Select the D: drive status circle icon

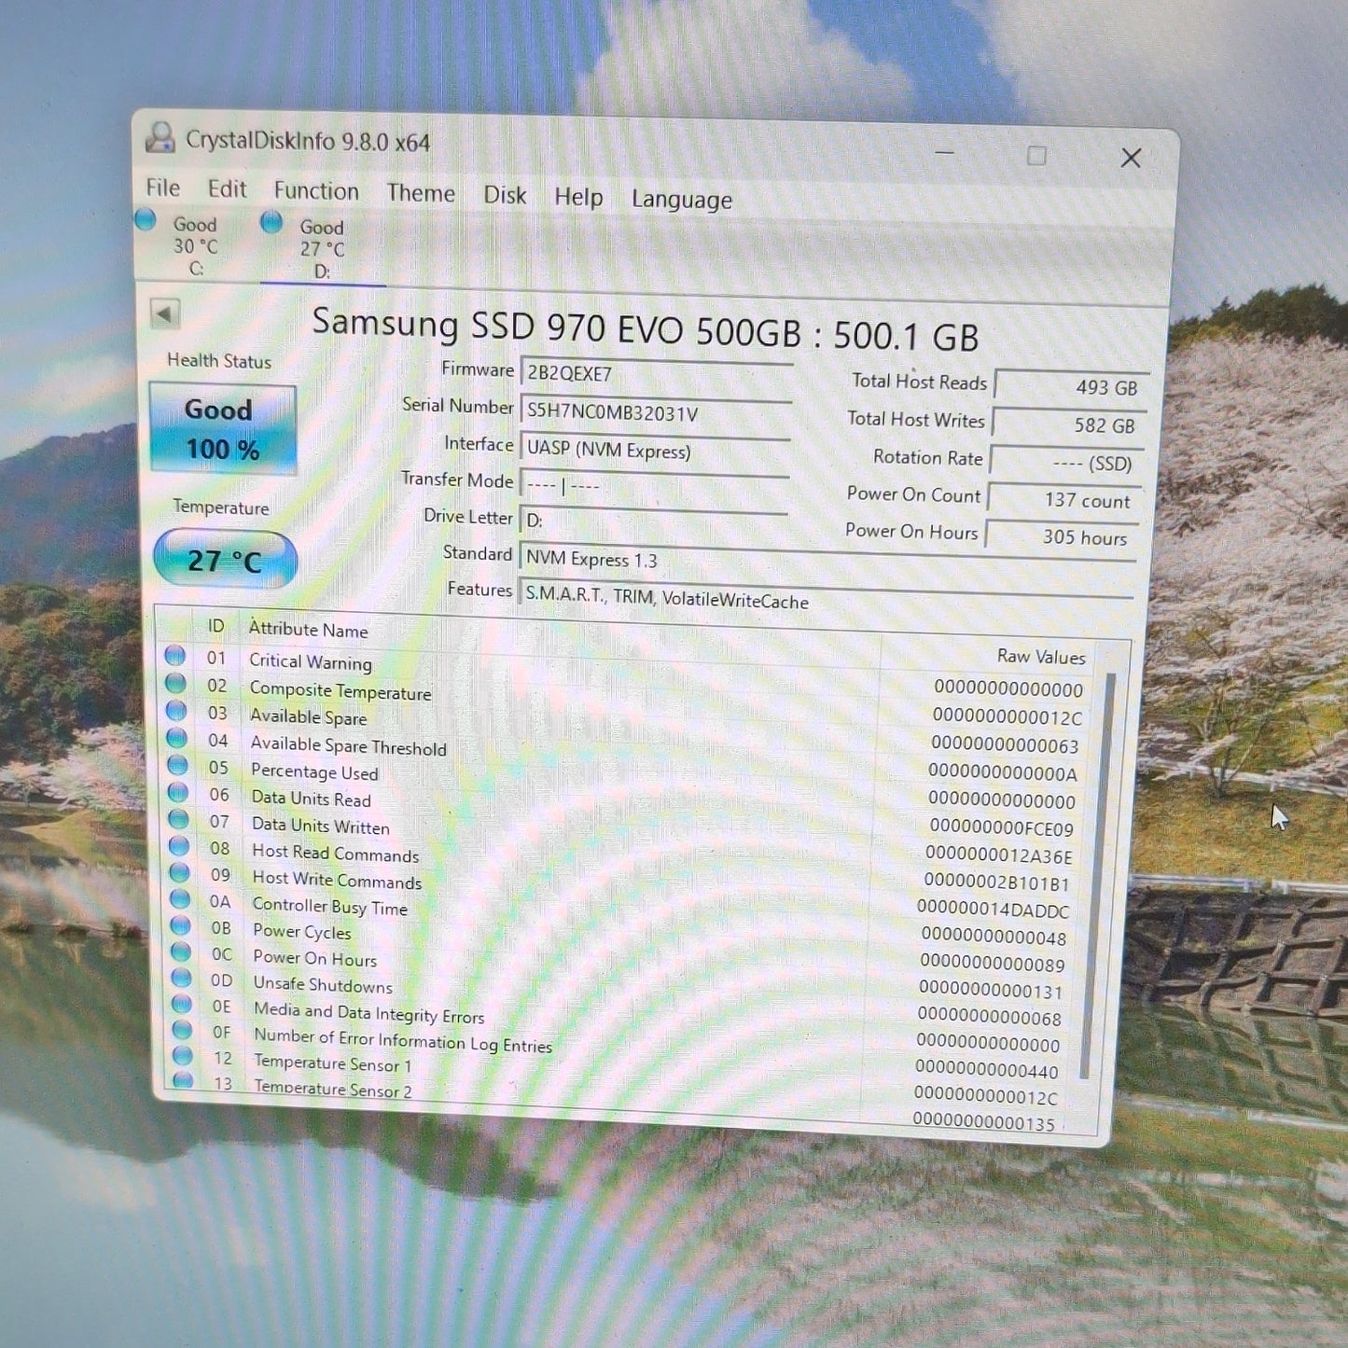point(271,222)
